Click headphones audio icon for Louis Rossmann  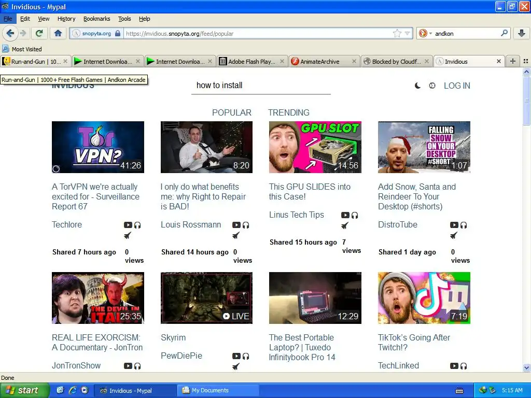tap(246, 225)
